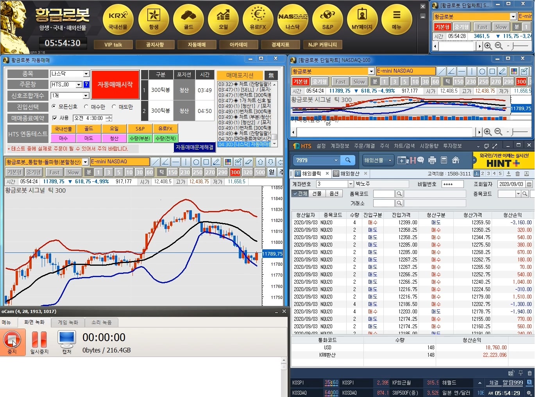This screenshot has height=397, width=535.
Task: Expand 황금로봇_통합형-돌파형 strategy dropdown
Action: click(x=85, y=162)
